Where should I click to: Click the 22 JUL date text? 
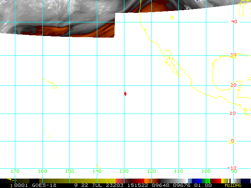click(92, 185)
